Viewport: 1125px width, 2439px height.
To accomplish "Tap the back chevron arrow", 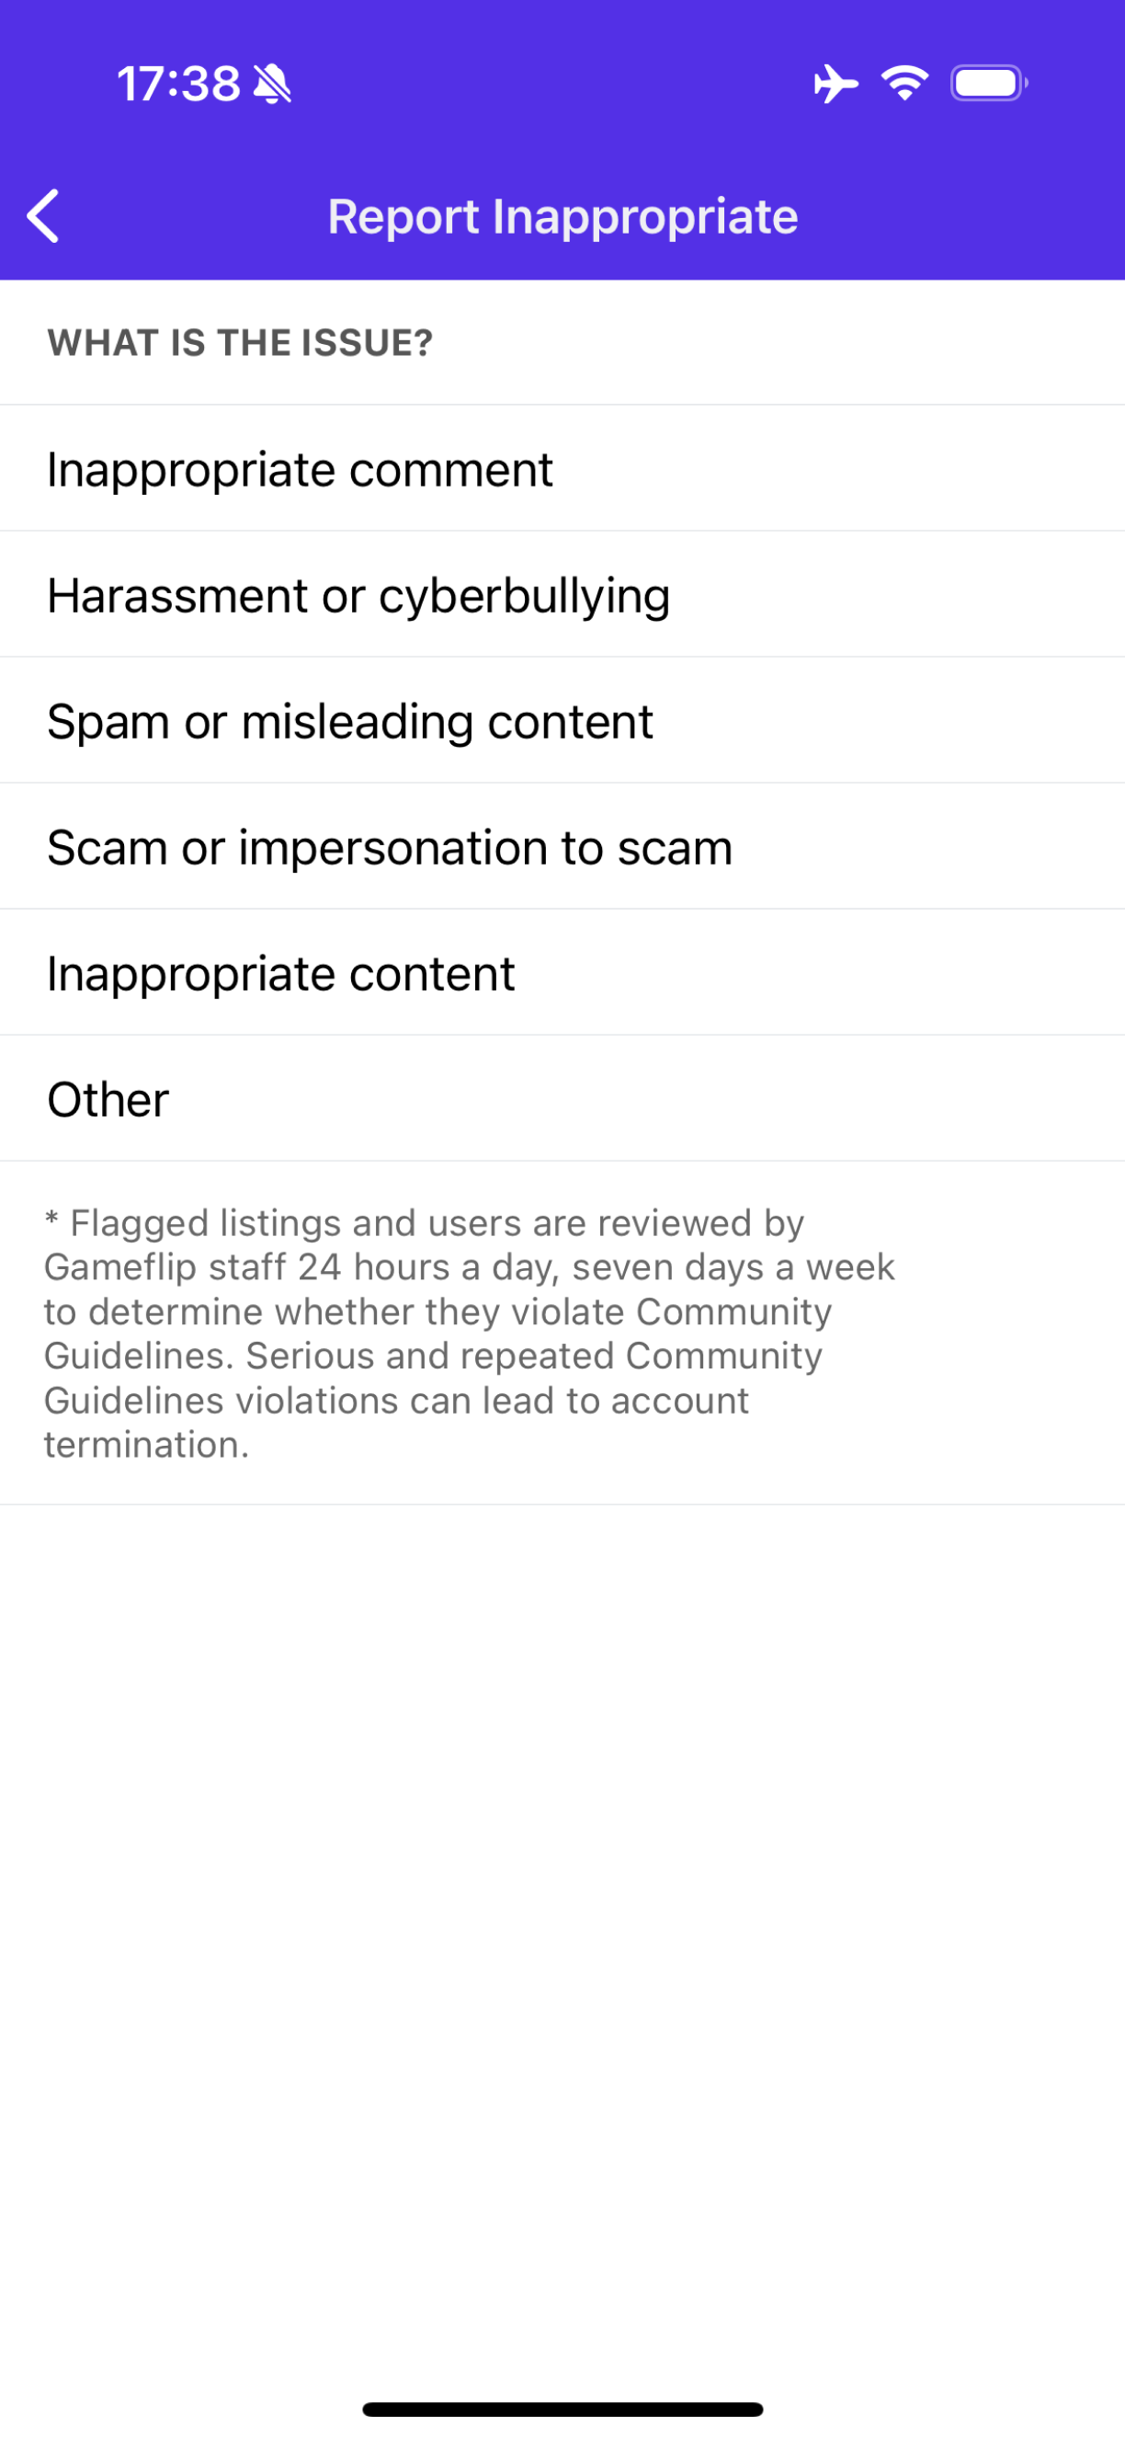I will click(x=42, y=216).
